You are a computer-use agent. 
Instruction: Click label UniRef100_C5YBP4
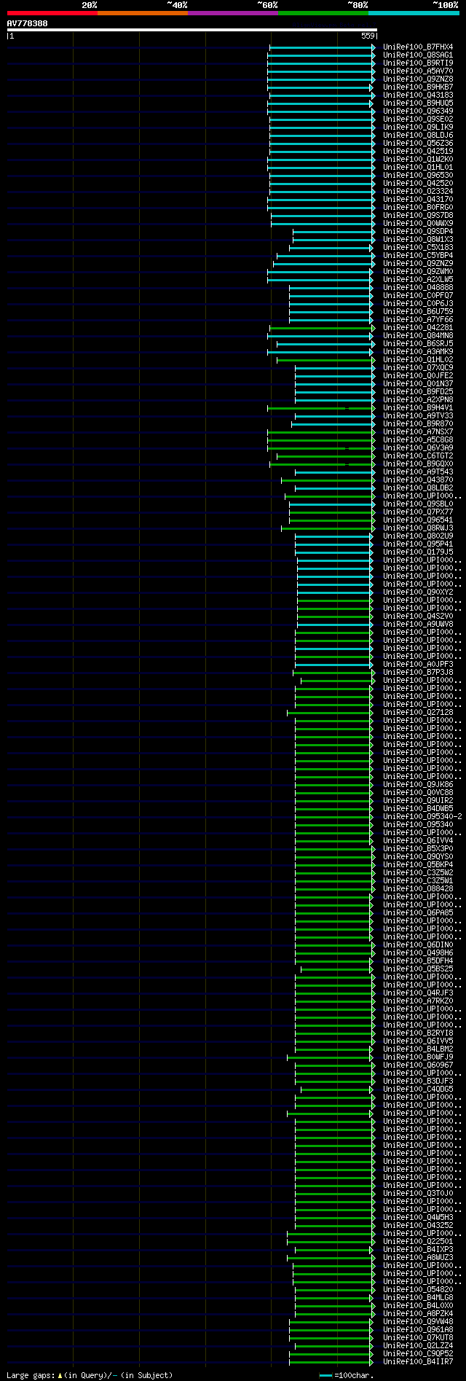coord(418,256)
